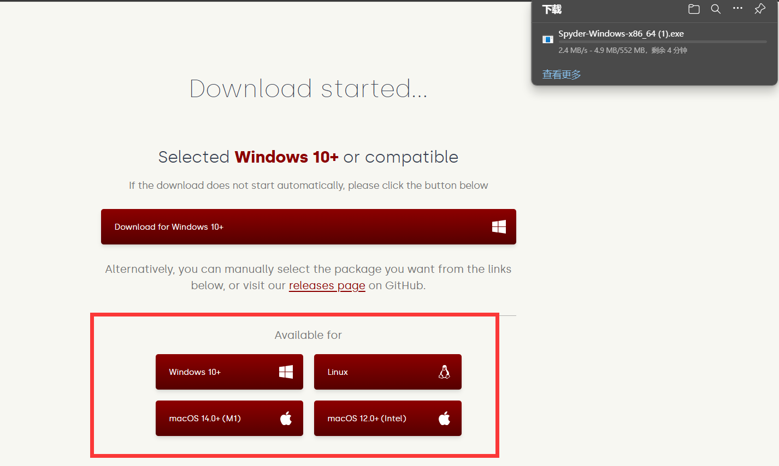The width and height of the screenshot is (779, 466).
Task: Click 查看更多 to see more downloads
Action: coord(562,75)
